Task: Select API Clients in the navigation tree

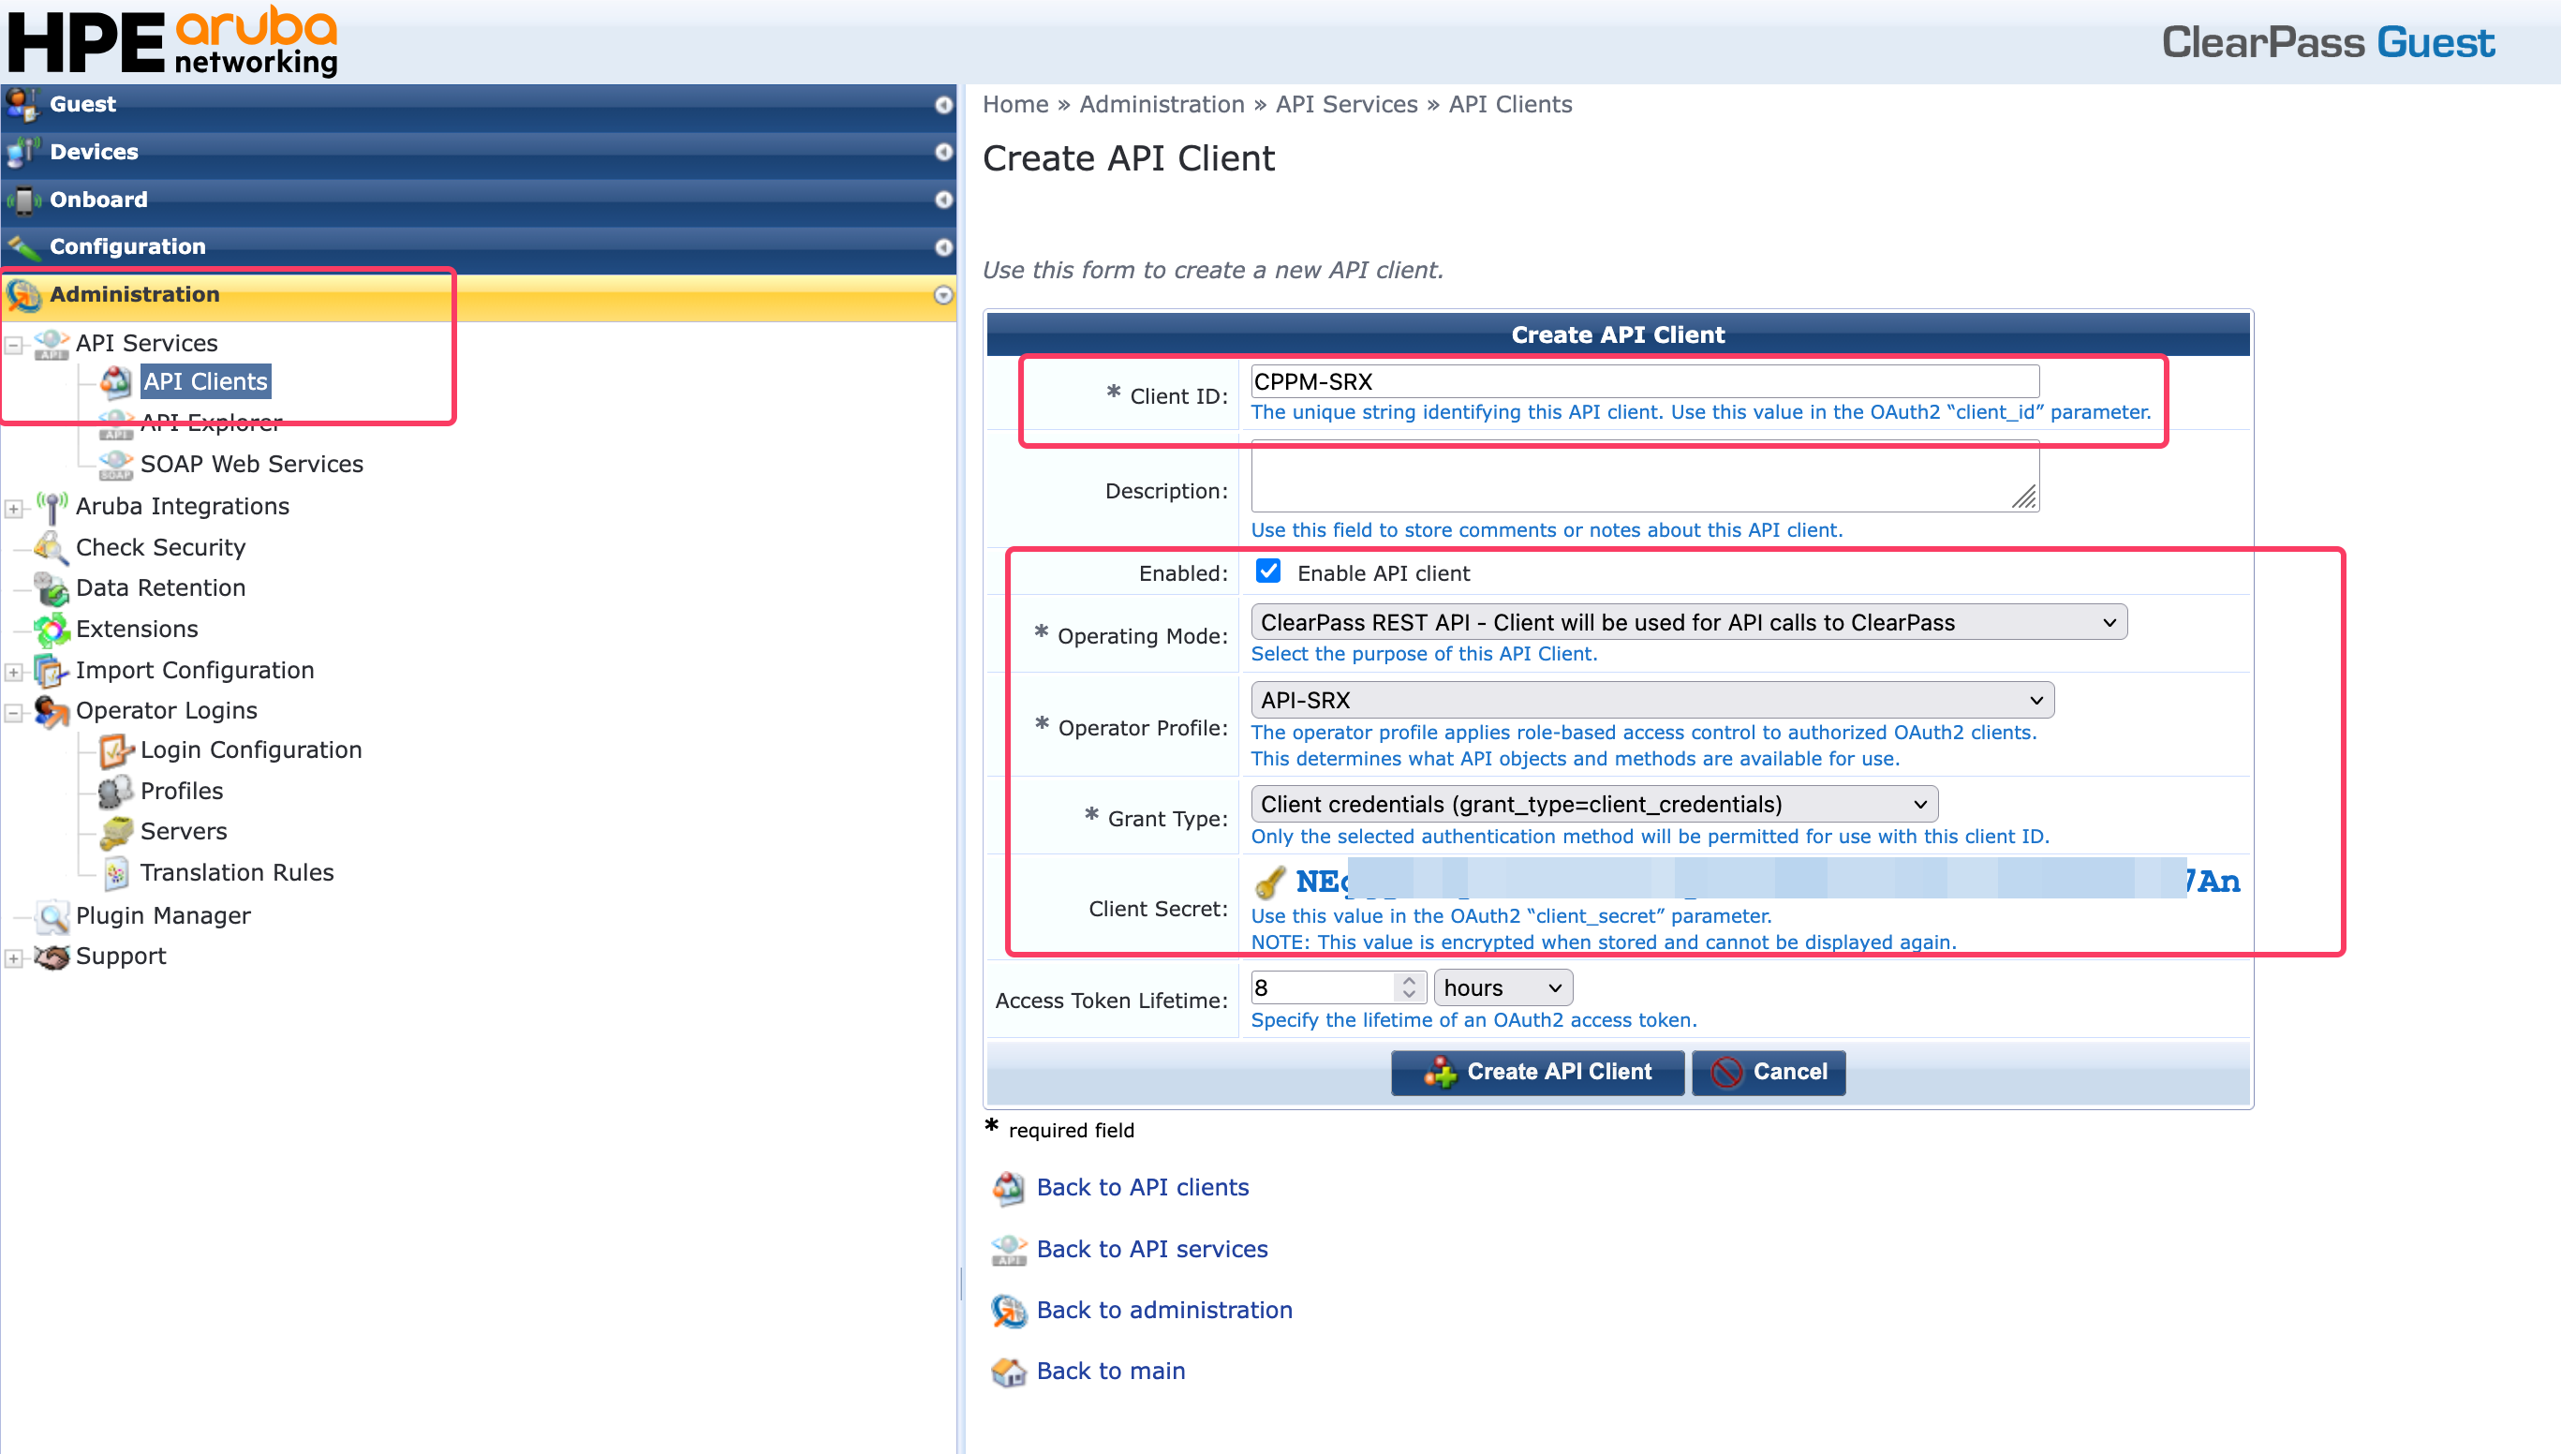Action: click(x=206, y=381)
